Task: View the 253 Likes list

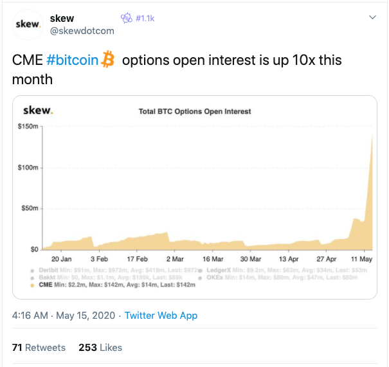Action: click(x=100, y=348)
